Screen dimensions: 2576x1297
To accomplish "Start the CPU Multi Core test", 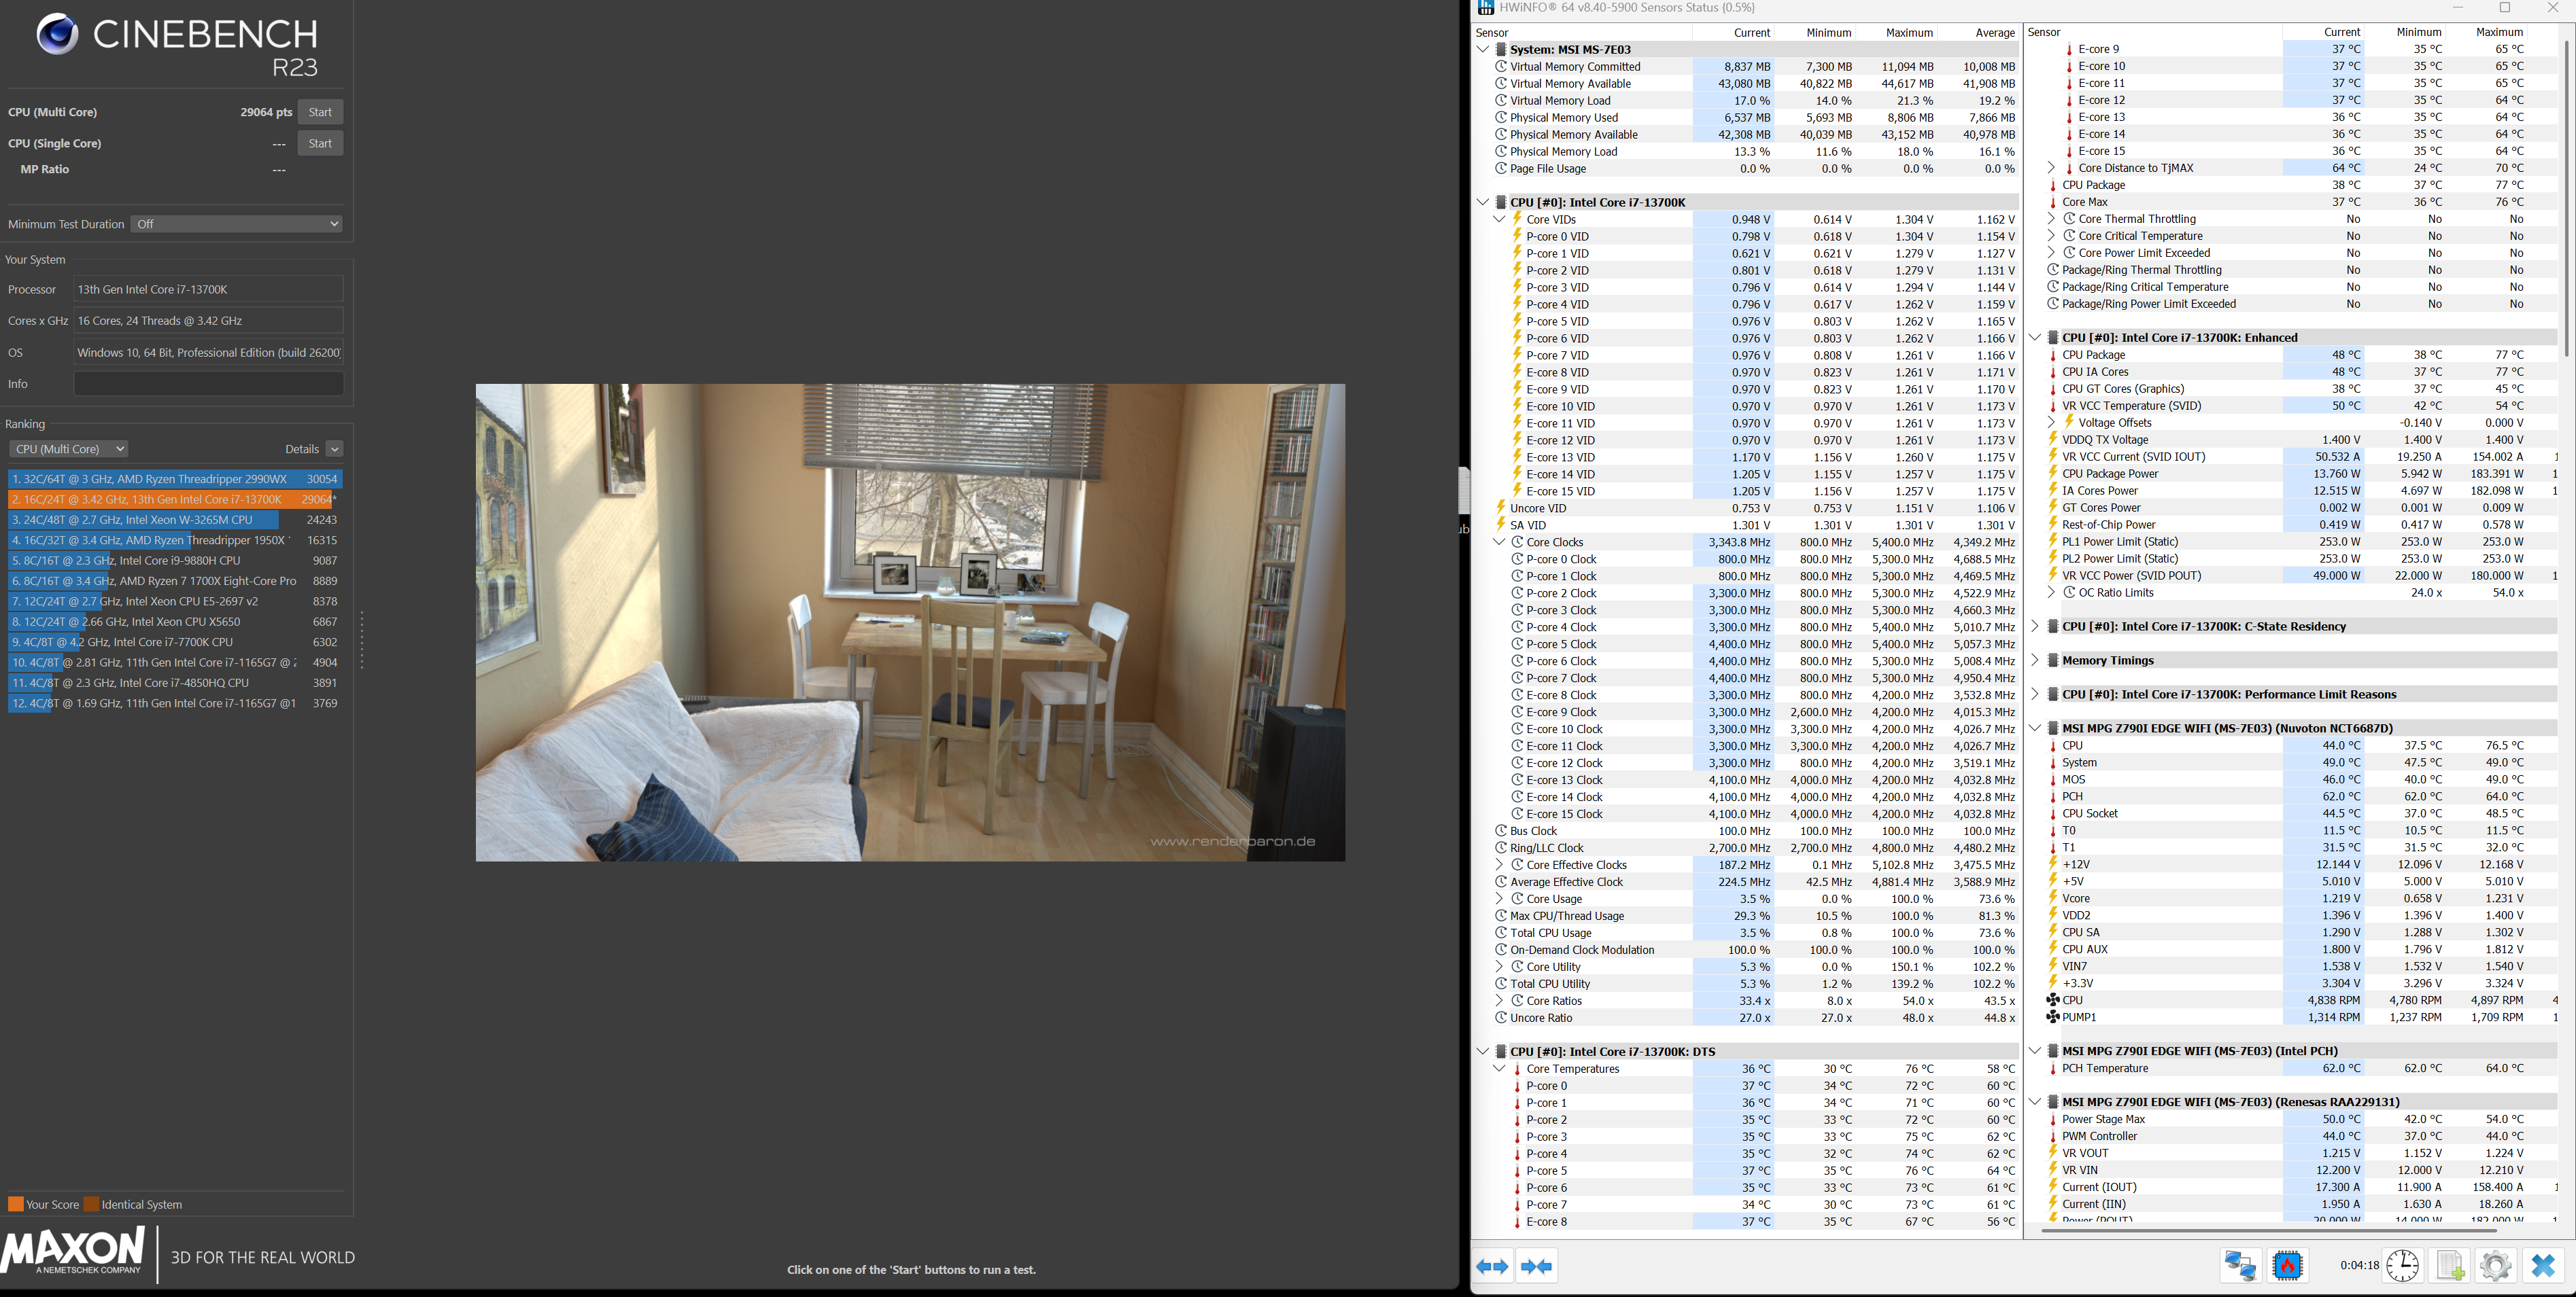I will click(x=320, y=112).
